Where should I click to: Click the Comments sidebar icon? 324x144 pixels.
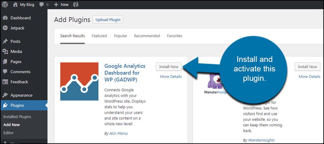click(x=5, y=72)
